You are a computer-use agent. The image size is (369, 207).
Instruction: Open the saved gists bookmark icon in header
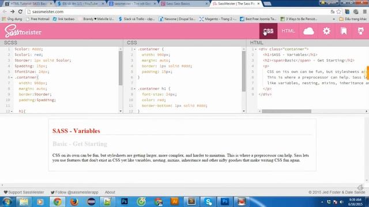click(344, 31)
